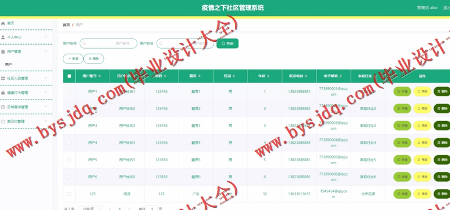Click the 日常需求管理 sidebar icon
This screenshot has width=450, height=210.
coord(3,107)
